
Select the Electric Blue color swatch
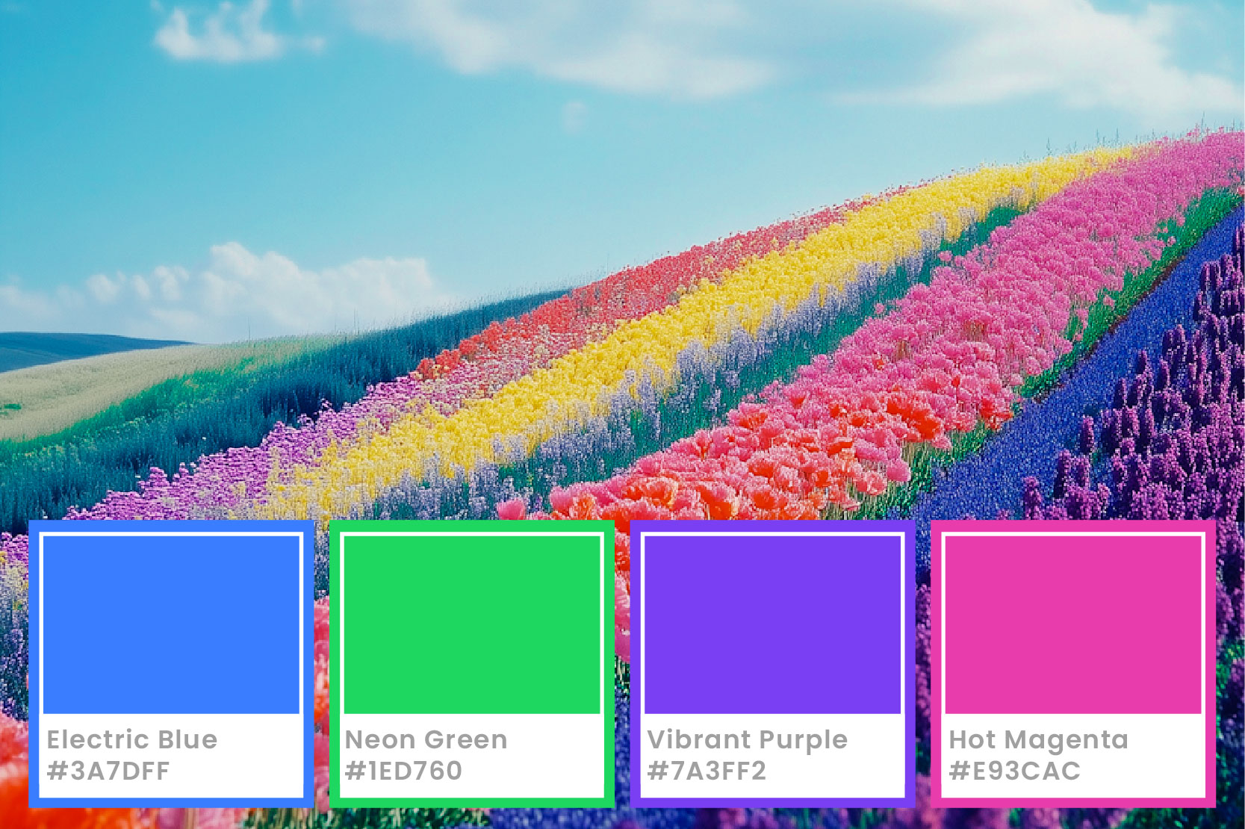point(172,624)
